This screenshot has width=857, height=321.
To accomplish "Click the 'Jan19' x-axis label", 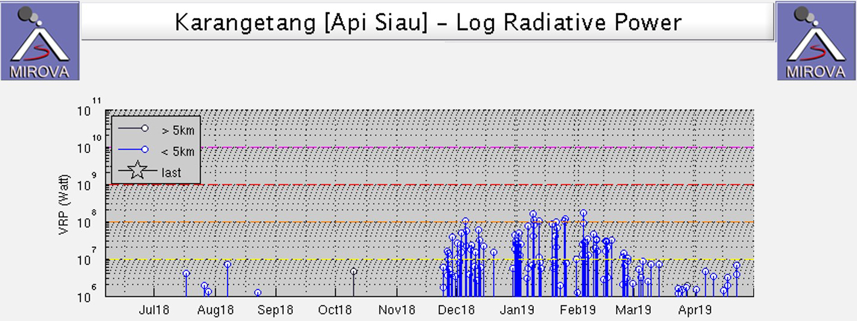I will click(517, 310).
